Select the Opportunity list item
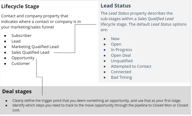This screenshot has width=192, height=116. (23, 58)
